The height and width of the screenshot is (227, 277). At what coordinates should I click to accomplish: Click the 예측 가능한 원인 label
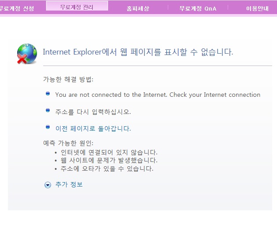tap(68, 143)
